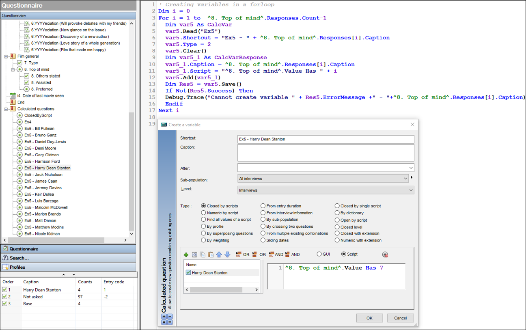Click bookmark icon of Calculated questions chapter

(13, 109)
